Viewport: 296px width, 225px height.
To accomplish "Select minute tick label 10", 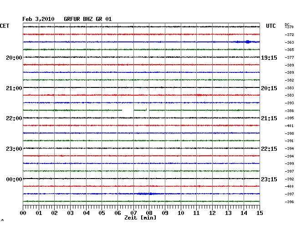I will [x=181, y=213].
